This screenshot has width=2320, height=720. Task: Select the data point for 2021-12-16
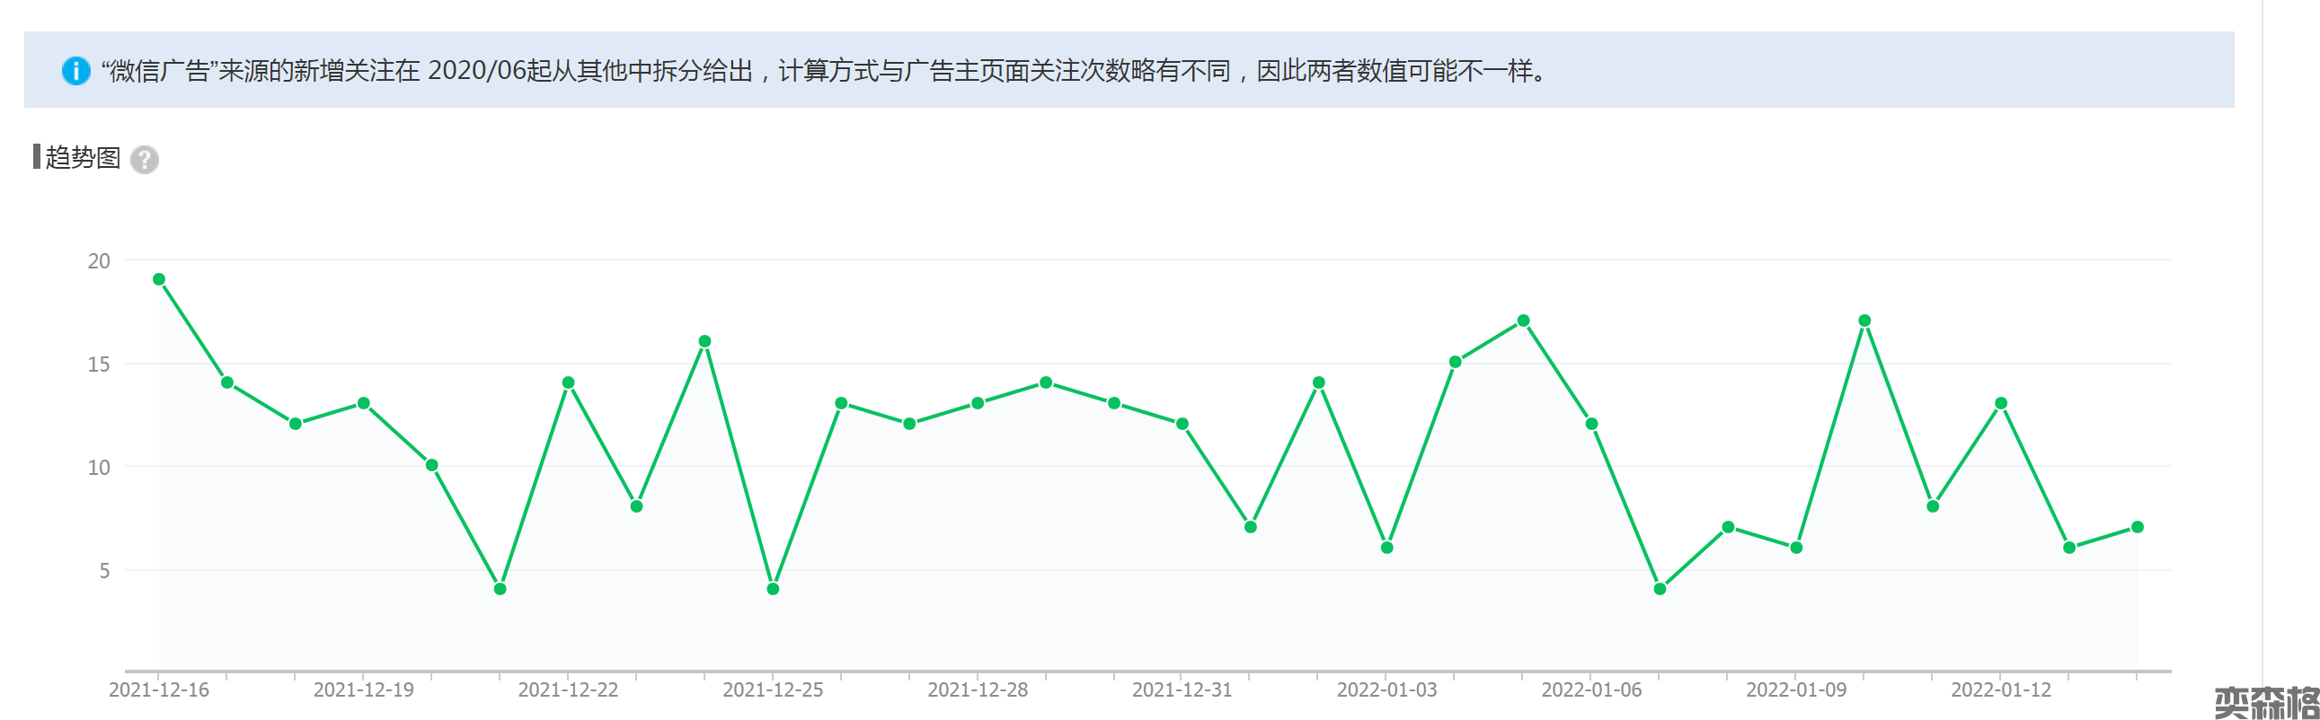click(x=159, y=279)
